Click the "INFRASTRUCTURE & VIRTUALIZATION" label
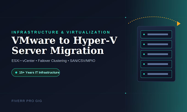The image size is (187, 112). pos(61,32)
